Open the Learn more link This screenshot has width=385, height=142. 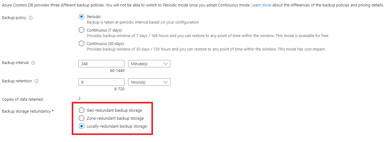[261, 6]
